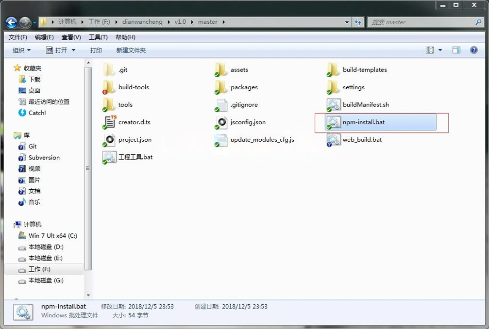This screenshot has width=489, height=329.
Task: Expand the 打开 button dropdown arrow
Action: (74, 50)
